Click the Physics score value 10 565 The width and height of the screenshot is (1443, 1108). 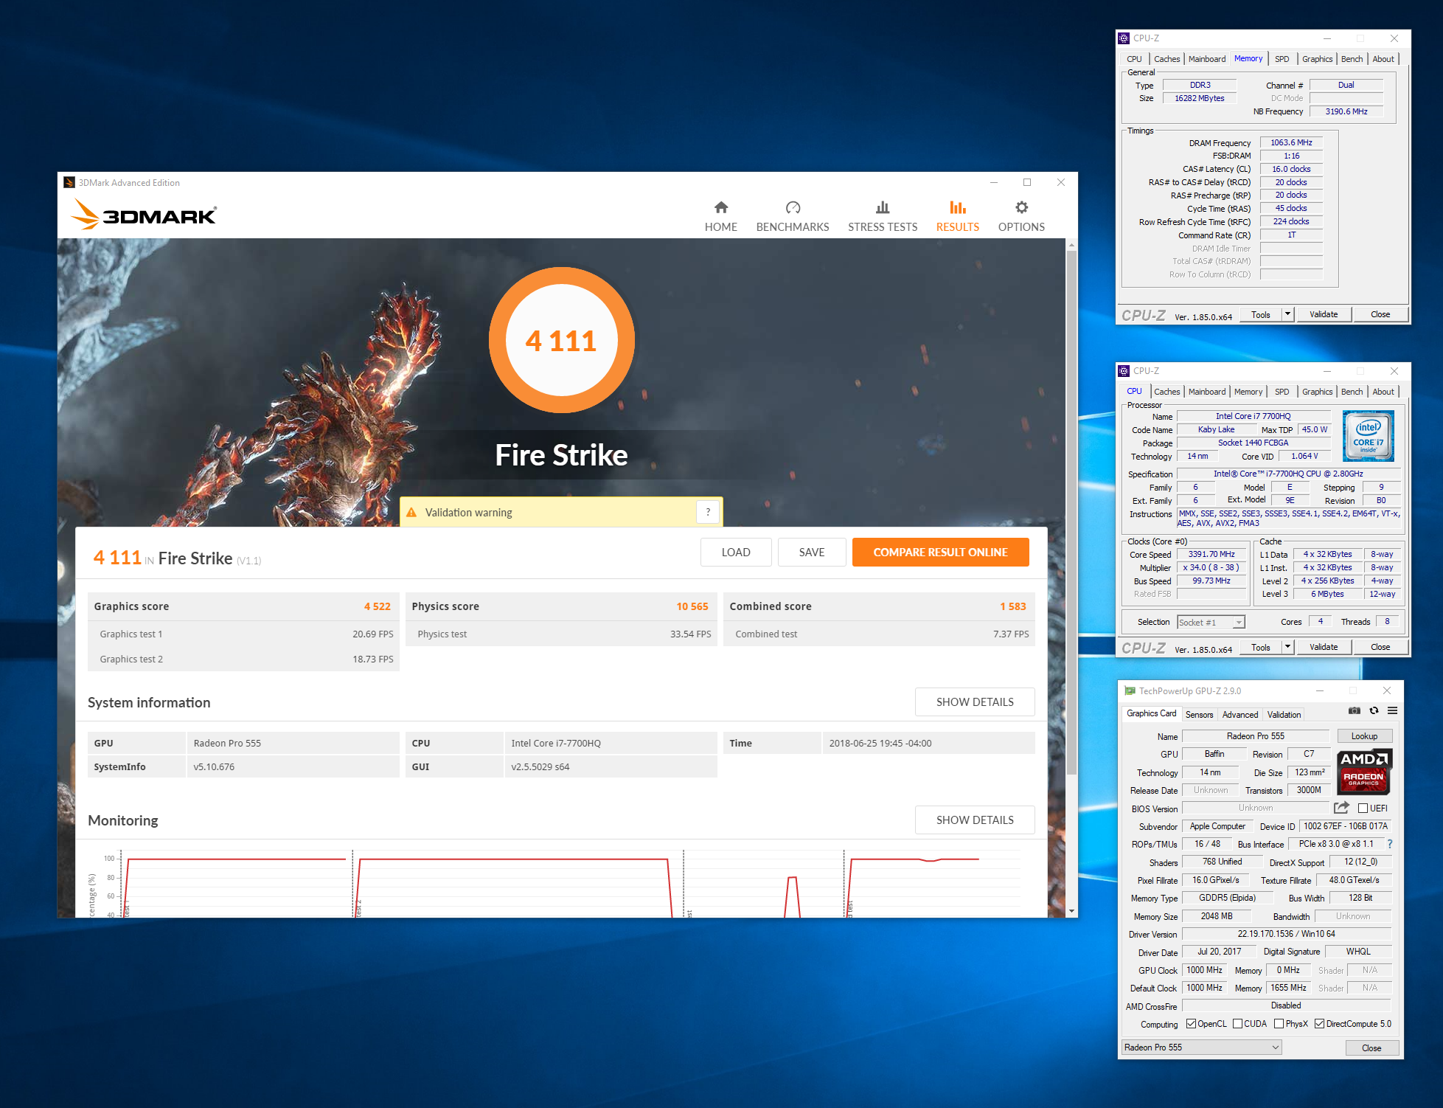click(692, 606)
